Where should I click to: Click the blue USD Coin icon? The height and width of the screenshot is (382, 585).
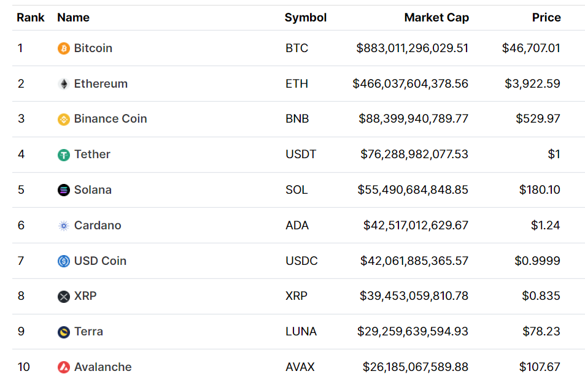tap(63, 261)
